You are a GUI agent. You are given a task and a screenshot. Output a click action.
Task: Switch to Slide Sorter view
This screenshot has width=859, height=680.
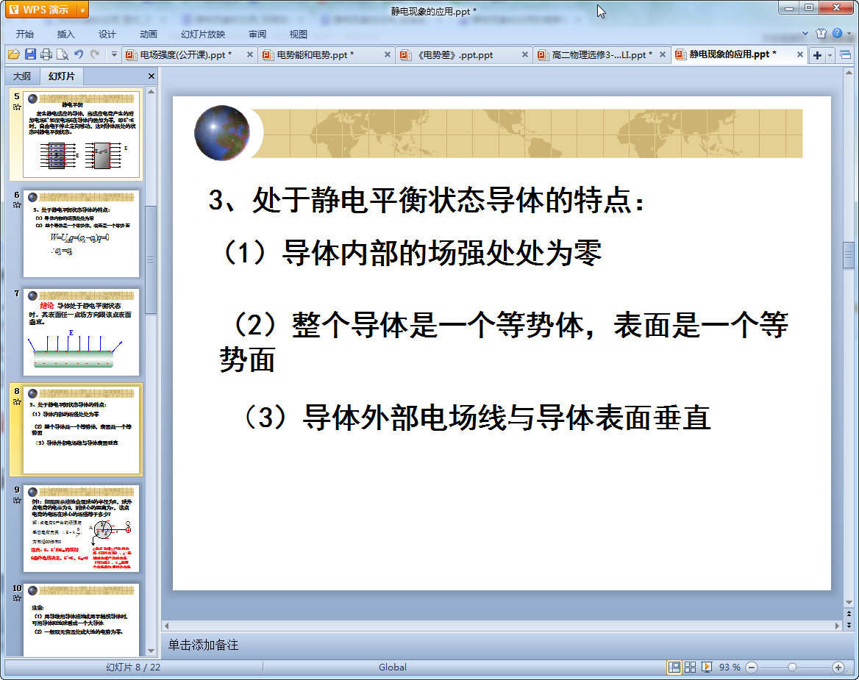[x=690, y=667]
